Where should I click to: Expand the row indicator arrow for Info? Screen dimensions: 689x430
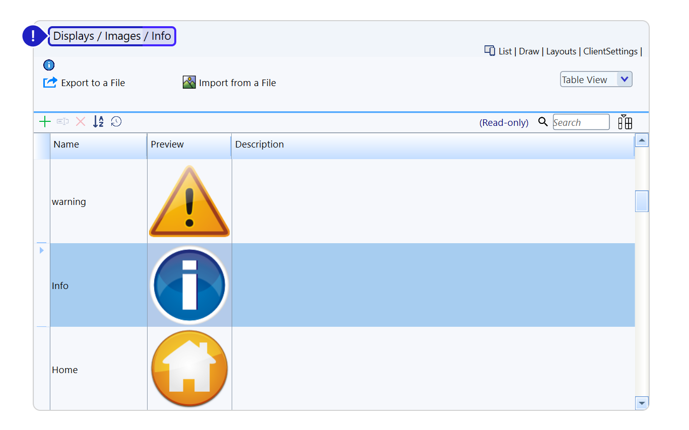(x=42, y=250)
